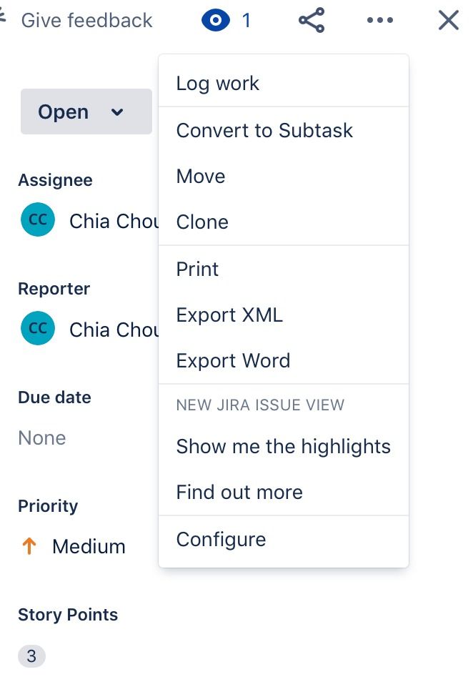Open the share icon
Viewport: 473px width, 692px height.
(312, 21)
